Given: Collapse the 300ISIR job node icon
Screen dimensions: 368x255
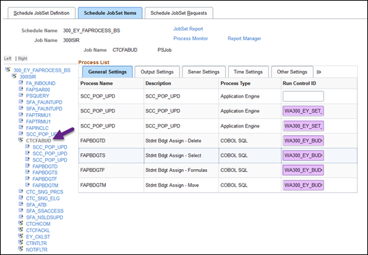Looking at the screenshot, I should 14,76.
